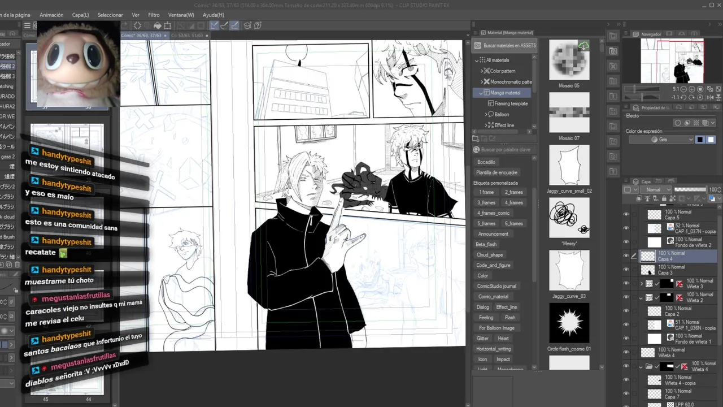
Task: Hide the Fondo de viñeta 2 layer
Action: 626,242
